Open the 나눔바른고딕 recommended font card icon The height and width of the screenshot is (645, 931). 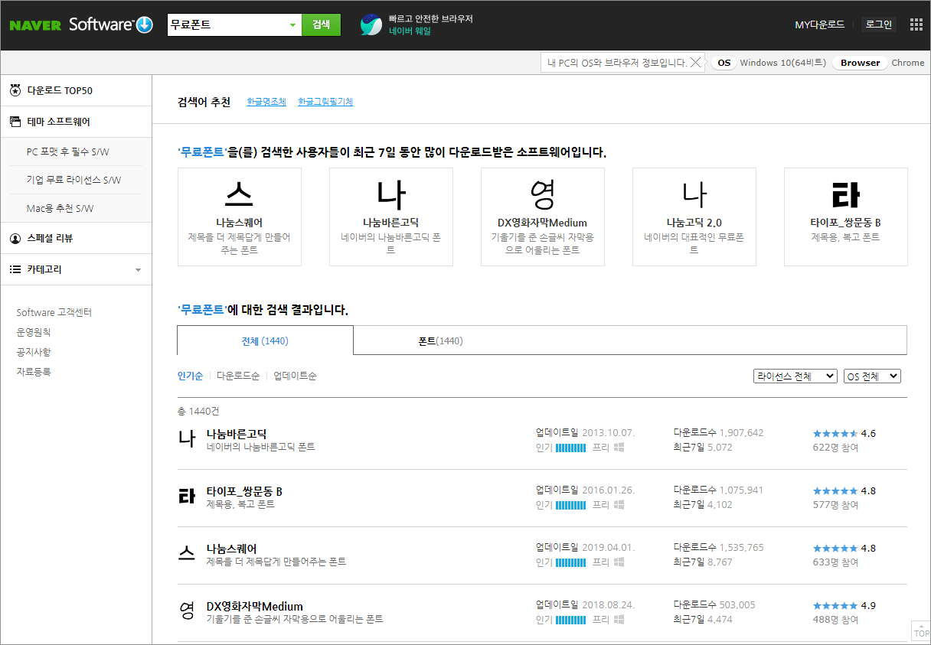pos(390,195)
